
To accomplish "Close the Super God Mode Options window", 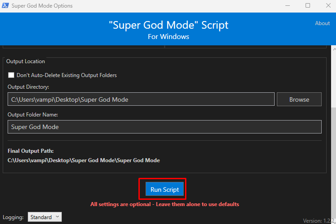I will pyautogui.click(x=328, y=5).
